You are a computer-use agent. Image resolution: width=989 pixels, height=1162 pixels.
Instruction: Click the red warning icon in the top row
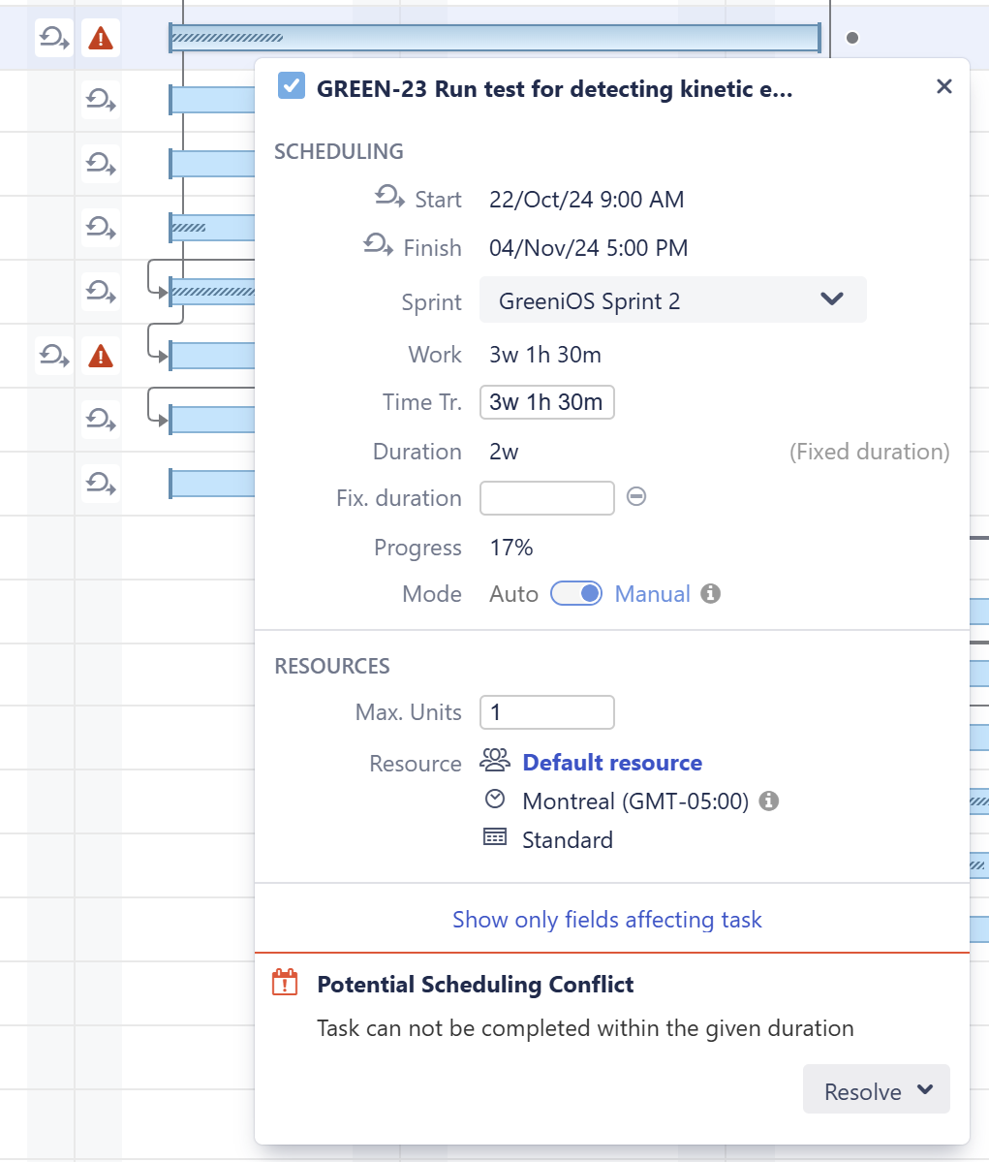(101, 39)
